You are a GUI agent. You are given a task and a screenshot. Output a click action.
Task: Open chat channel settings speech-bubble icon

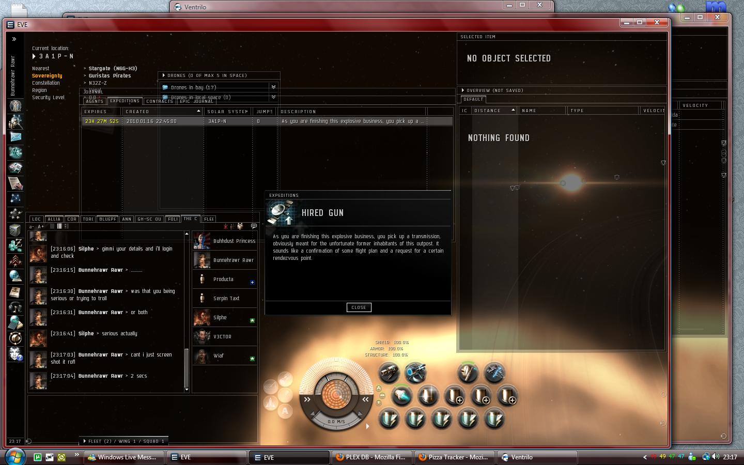point(254,226)
